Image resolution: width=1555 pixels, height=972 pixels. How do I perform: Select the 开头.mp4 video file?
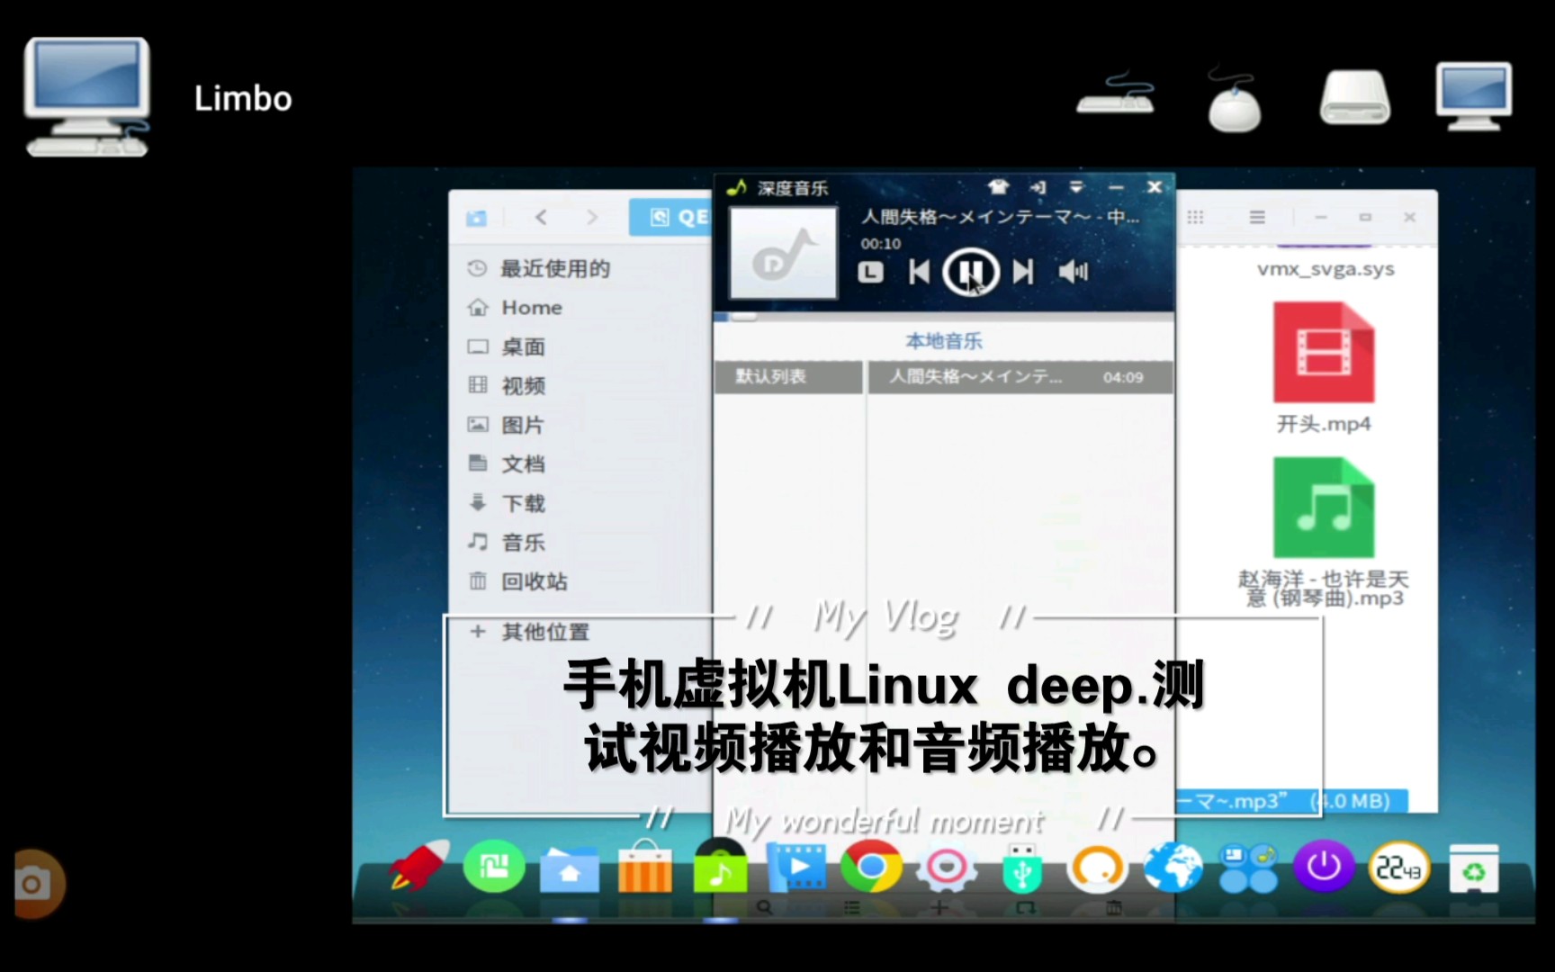click(x=1324, y=367)
